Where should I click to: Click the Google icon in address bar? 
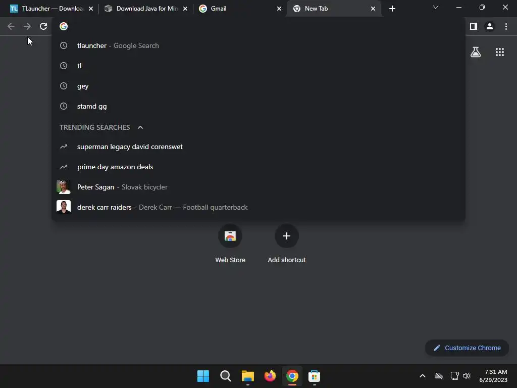point(64,26)
